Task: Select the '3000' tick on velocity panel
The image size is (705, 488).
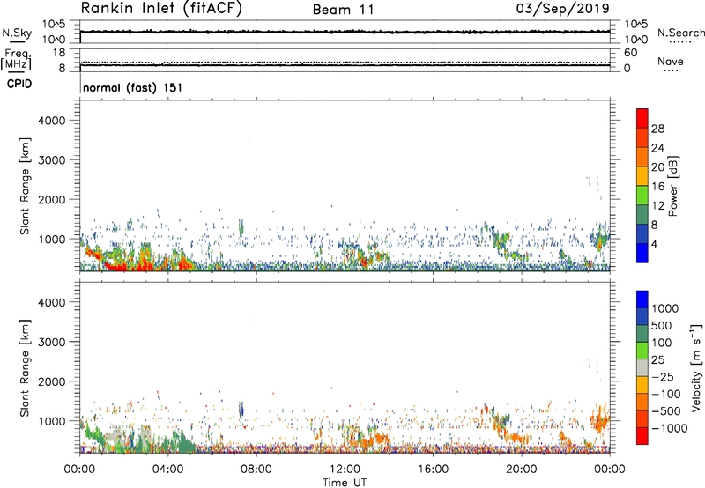Action: coord(52,342)
